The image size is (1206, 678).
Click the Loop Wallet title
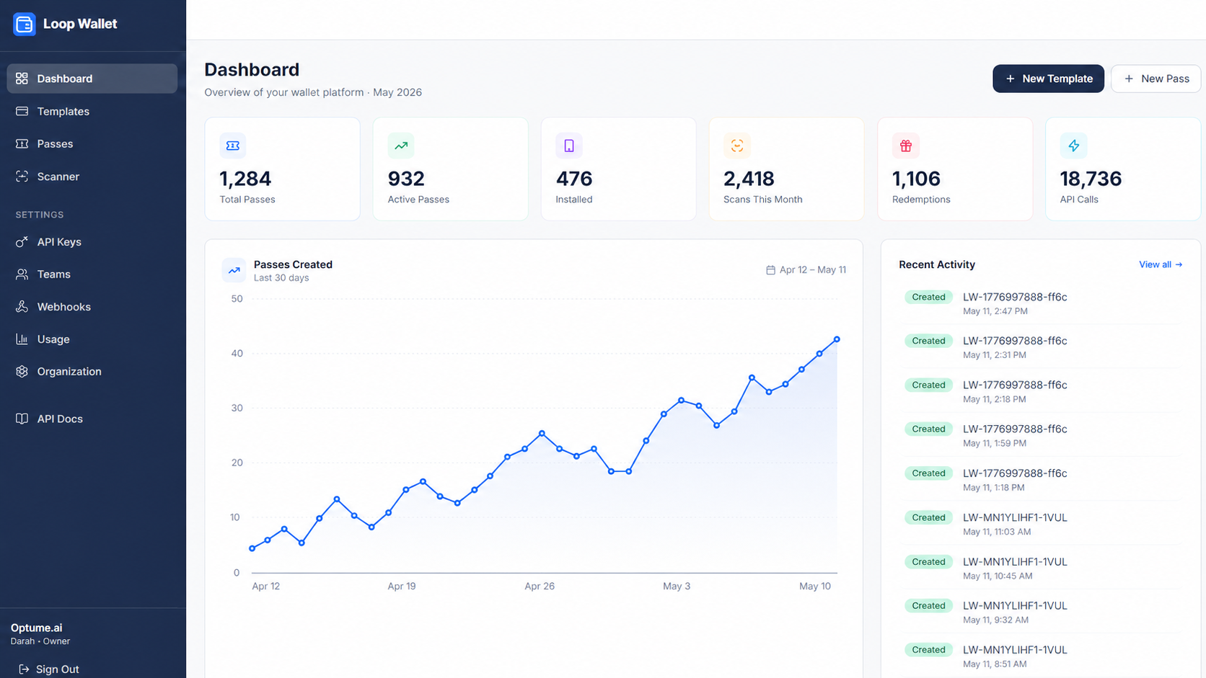click(80, 24)
